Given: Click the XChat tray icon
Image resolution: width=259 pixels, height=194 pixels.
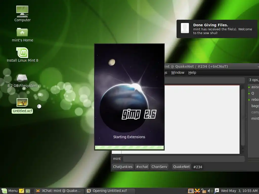Looking at the screenshot, I should [x=197, y=191].
